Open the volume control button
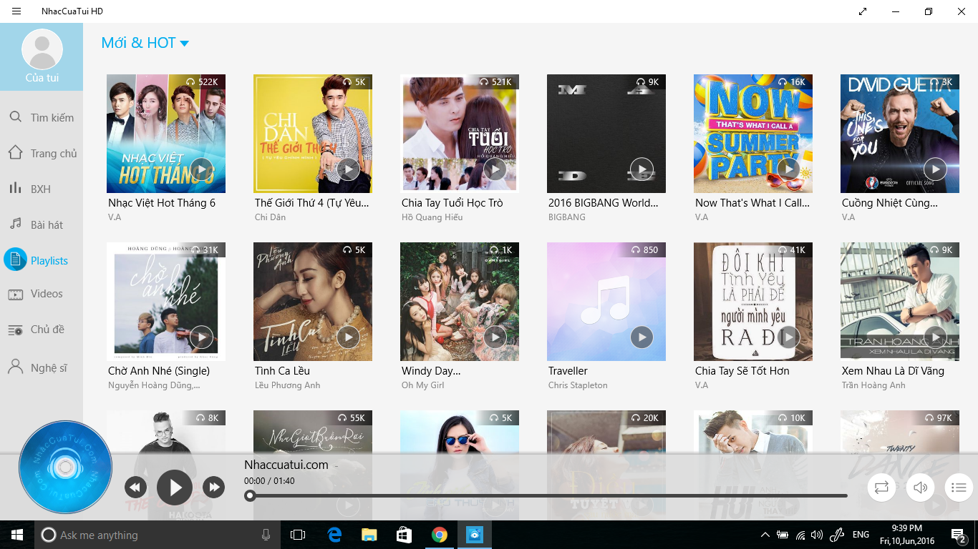 point(920,488)
